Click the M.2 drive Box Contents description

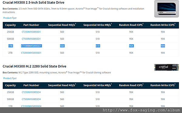57,72
